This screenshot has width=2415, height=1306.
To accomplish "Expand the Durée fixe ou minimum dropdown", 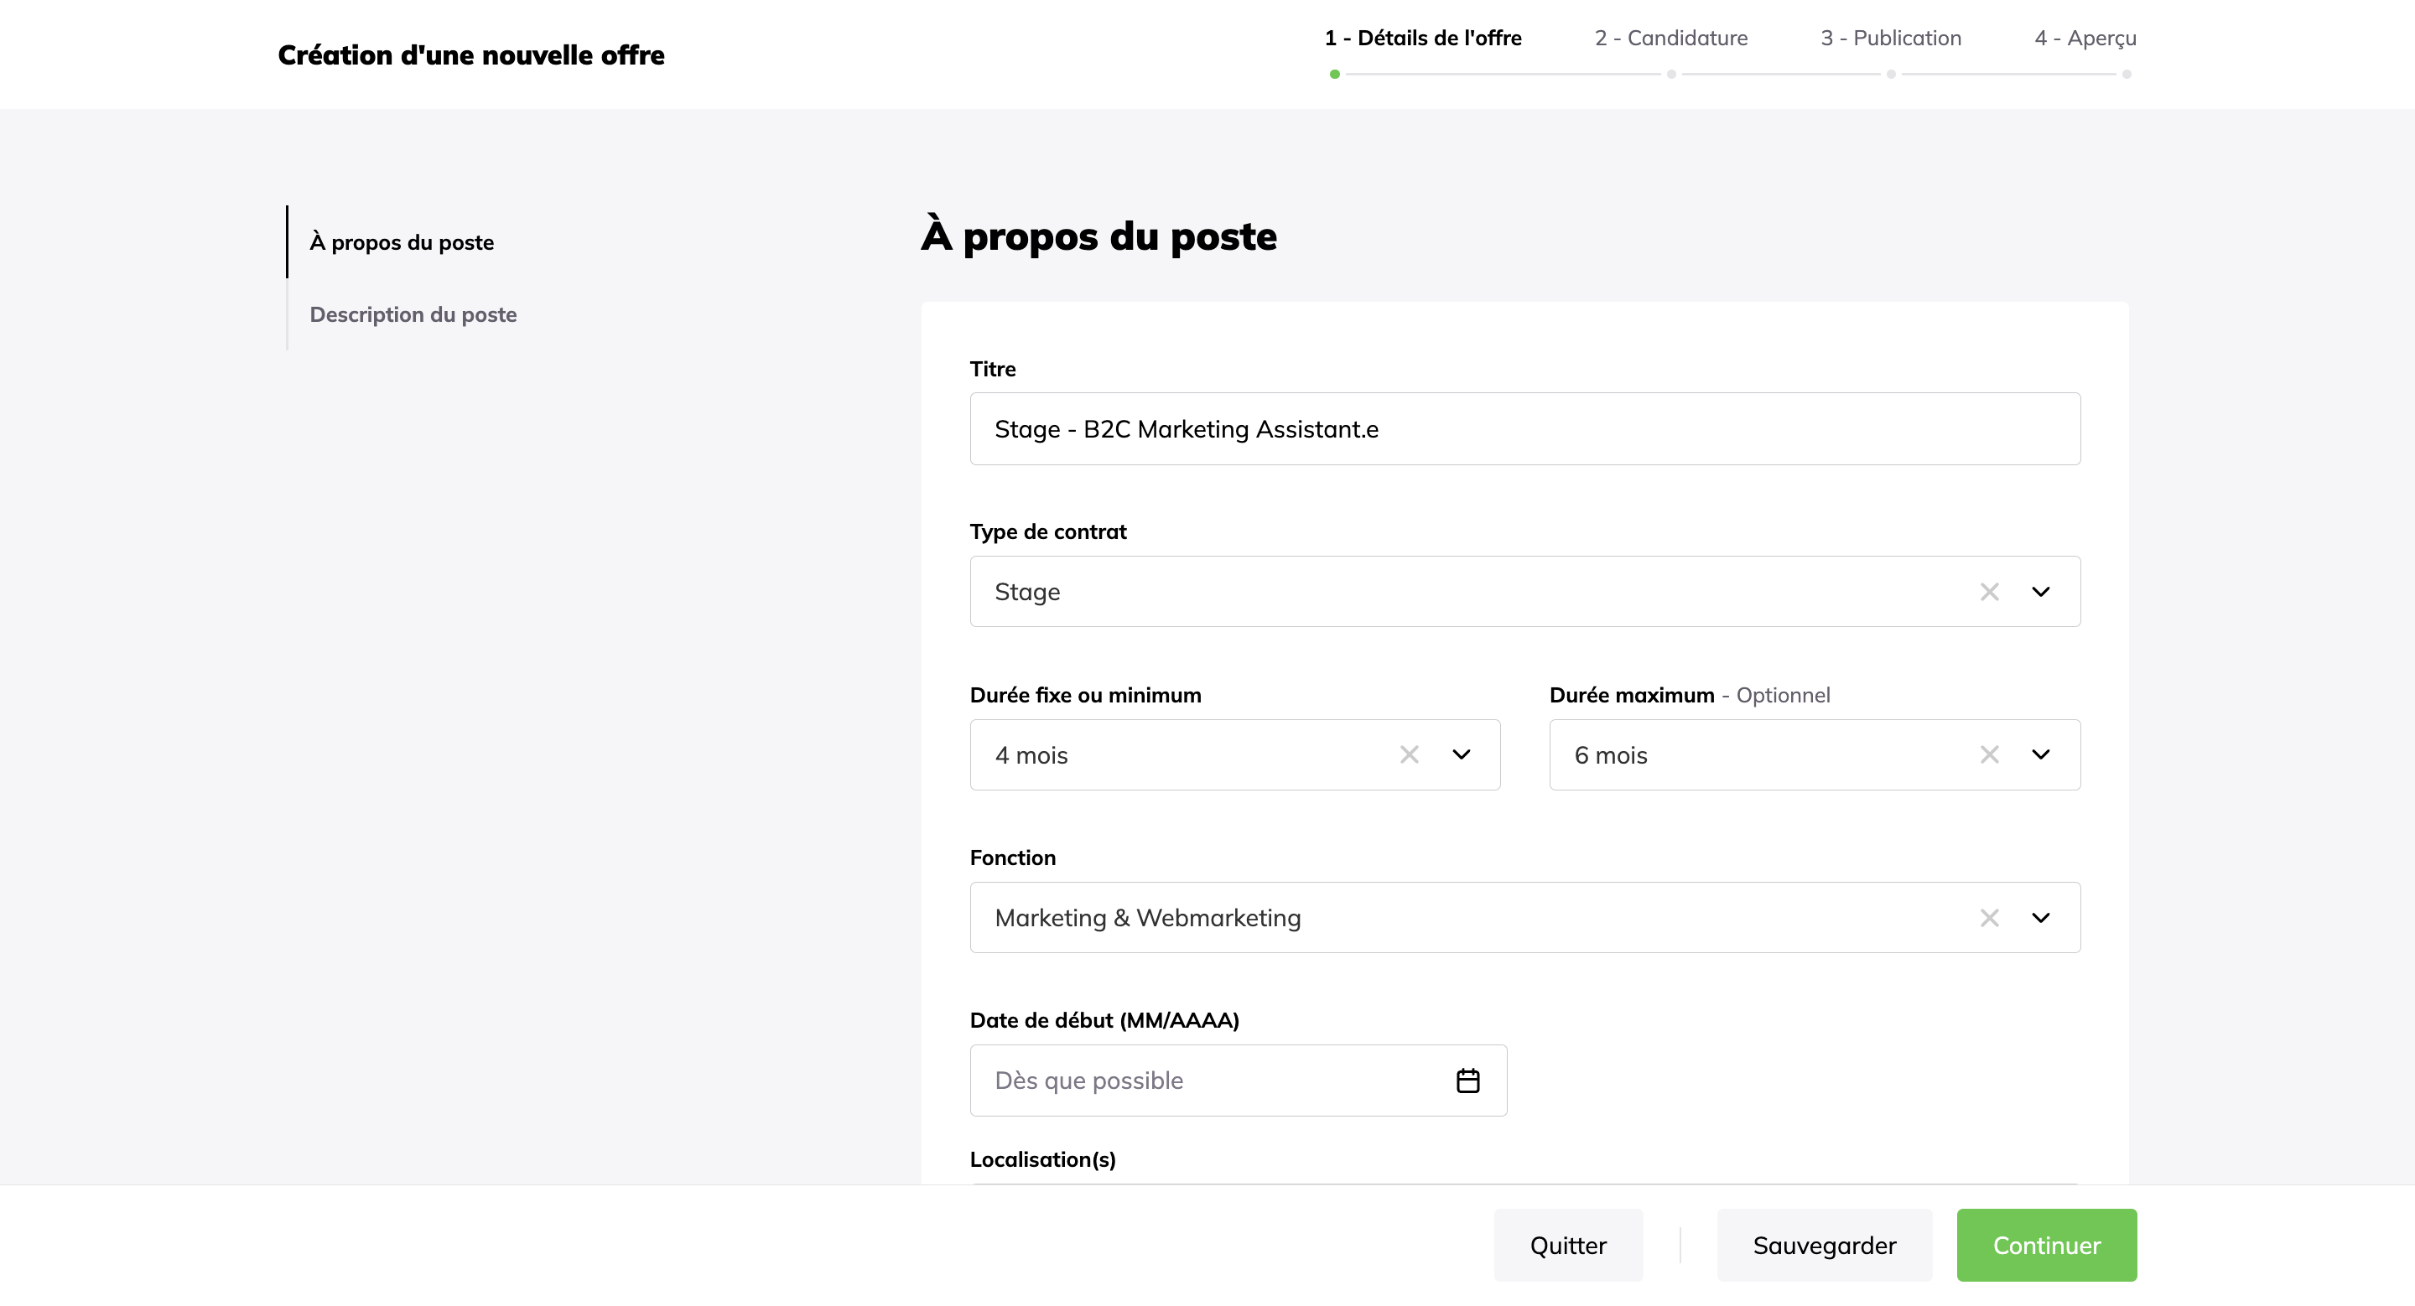I will pos(1461,755).
